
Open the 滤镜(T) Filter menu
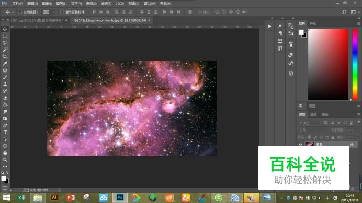pyautogui.click(x=106, y=4)
